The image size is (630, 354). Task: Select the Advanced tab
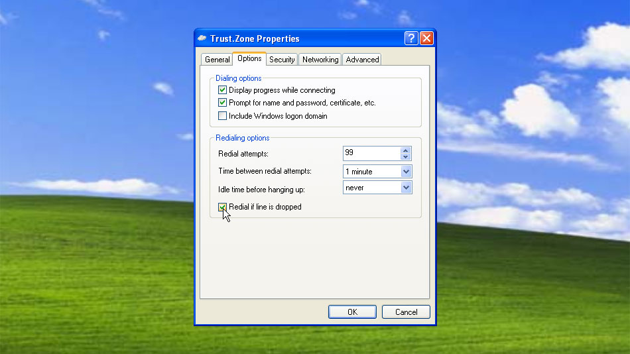click(x=362, y=60)
